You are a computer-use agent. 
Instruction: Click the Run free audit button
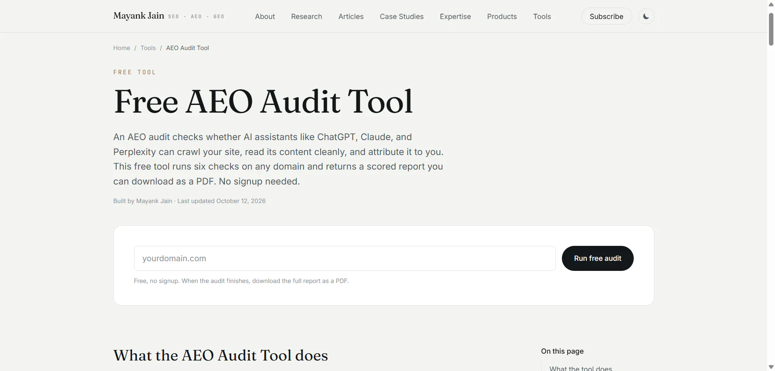[x=597, y=258]
